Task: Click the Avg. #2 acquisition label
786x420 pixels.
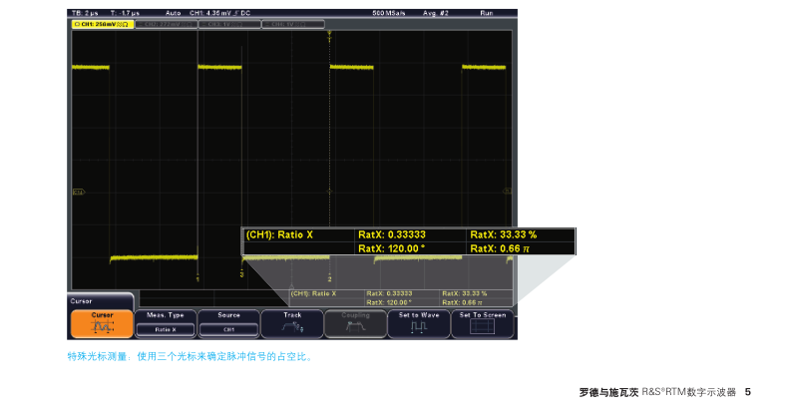Action: pos(436,13)
